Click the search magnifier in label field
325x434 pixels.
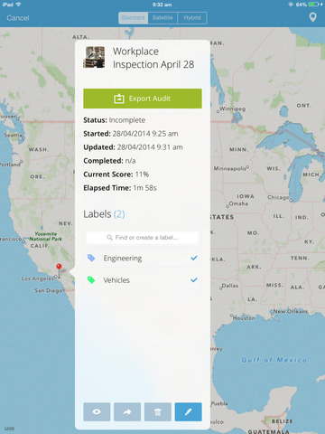point(109,238)
